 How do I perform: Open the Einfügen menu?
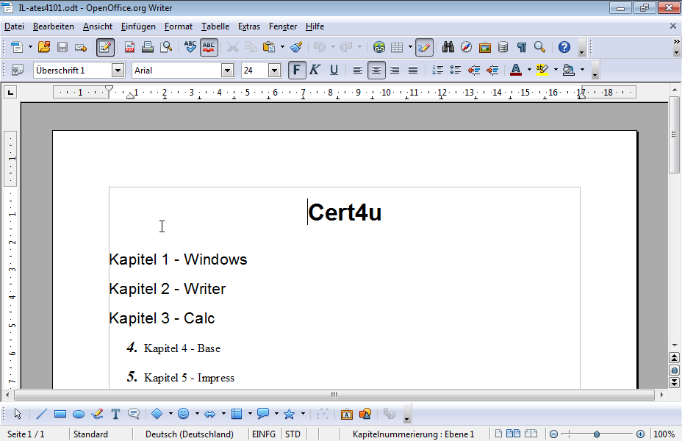138,26
